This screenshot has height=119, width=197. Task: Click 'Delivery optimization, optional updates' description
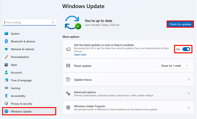pyautogui.click(x=114, y=95)
